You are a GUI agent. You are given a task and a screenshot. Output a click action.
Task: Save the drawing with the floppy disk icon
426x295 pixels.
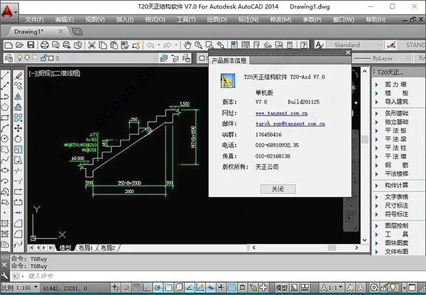tap(31, 45)
